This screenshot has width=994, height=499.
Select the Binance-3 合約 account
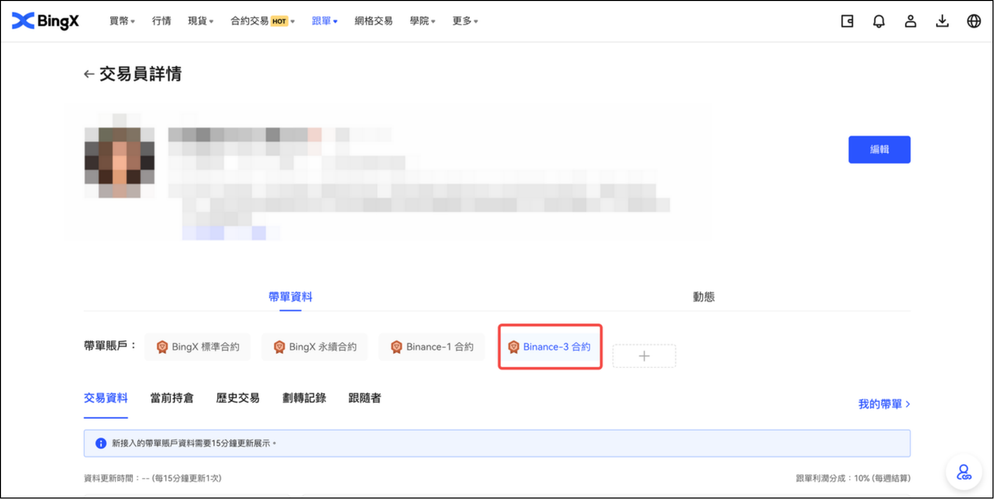[x=549, y=347]
